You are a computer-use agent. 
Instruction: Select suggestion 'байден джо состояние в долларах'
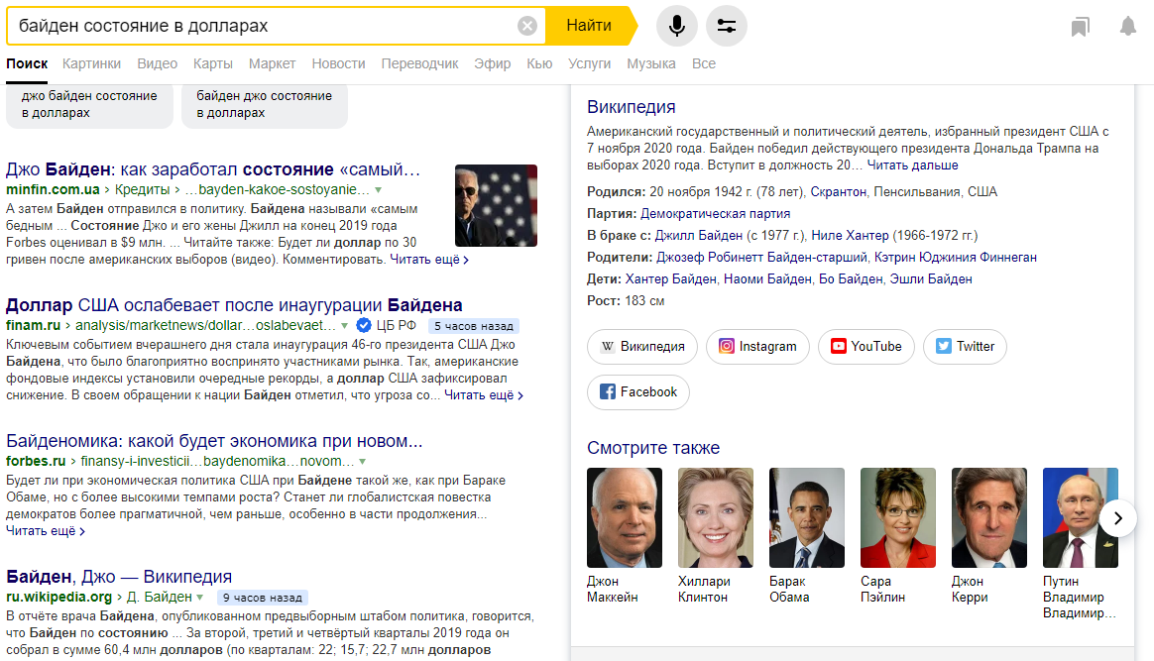tap(265, 104)
